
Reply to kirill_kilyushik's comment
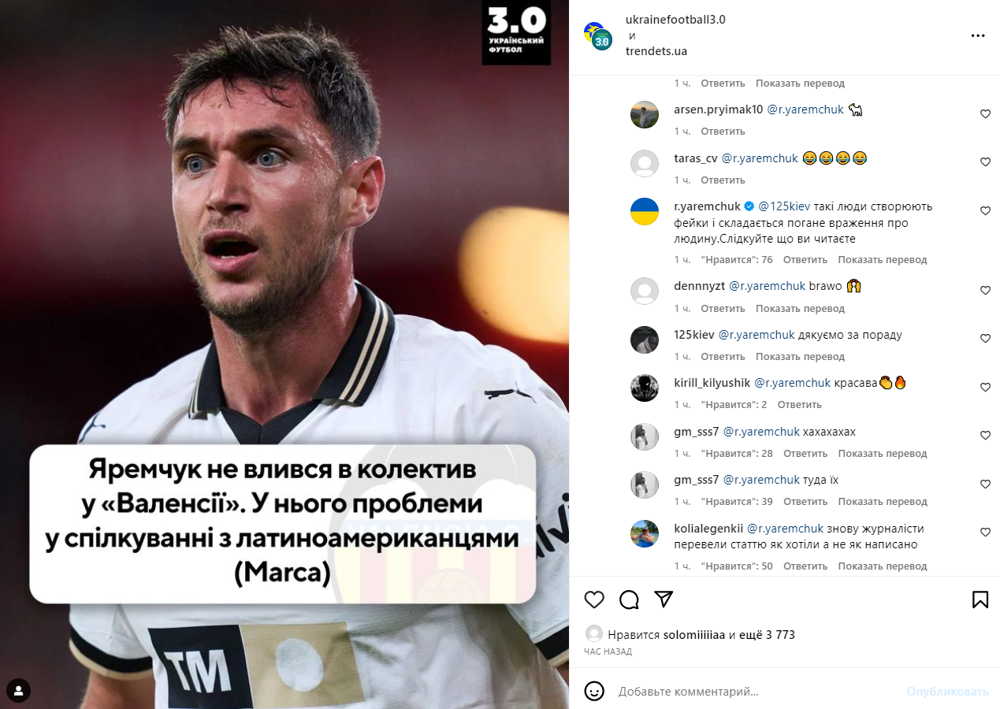pos(799,405)
